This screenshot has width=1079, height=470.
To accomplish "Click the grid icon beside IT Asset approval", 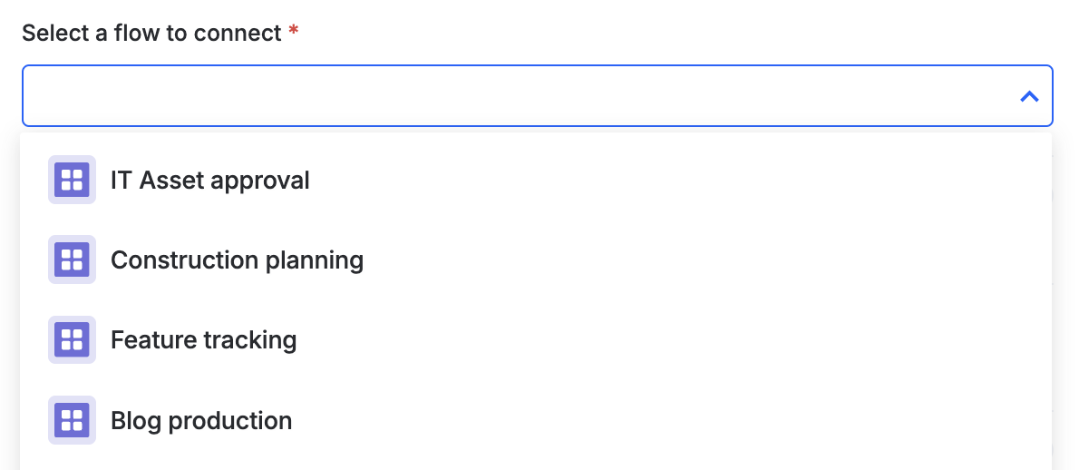I will 72,180.
